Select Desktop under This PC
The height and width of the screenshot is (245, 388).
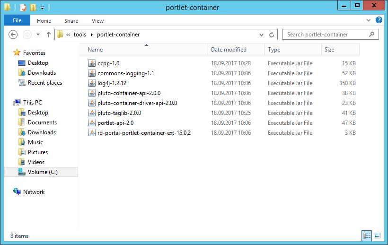(38, 113)
